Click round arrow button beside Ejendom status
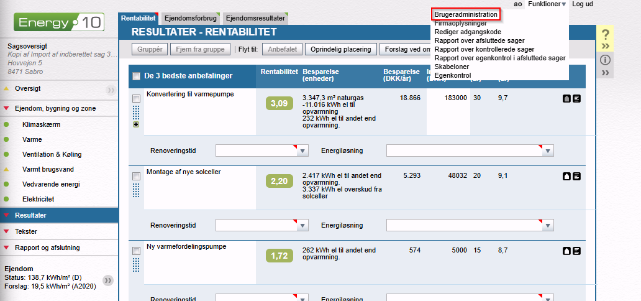Screen dimensions: 641x301 [x=108, y=280]
